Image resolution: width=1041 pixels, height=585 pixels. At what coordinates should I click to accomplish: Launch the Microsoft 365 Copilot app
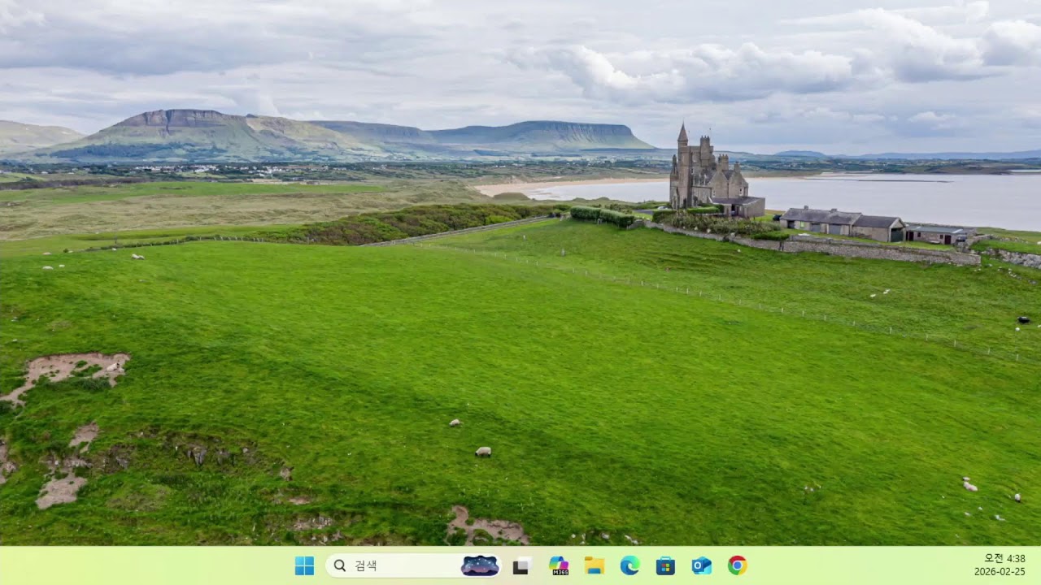(x=559, y=565)
